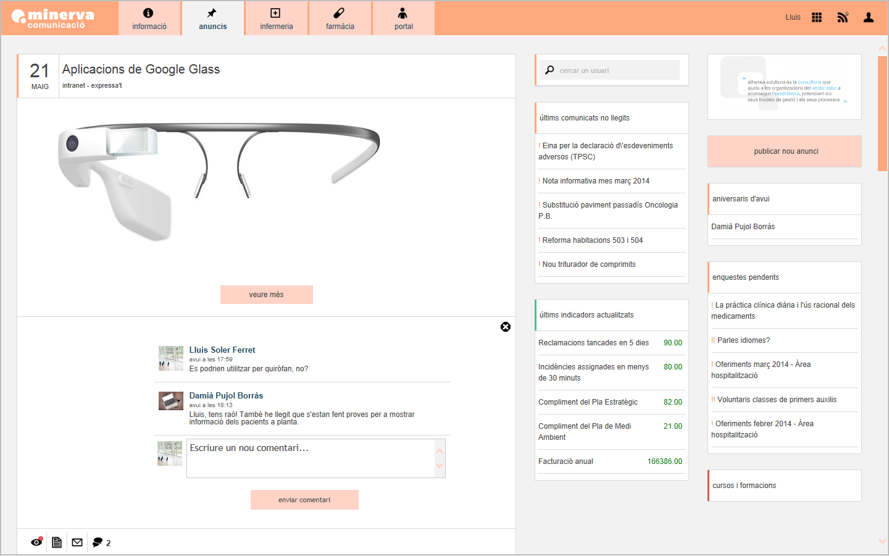Open the informació tab
The width and height of the screenshot is (889, 556).
coord(149,19)
